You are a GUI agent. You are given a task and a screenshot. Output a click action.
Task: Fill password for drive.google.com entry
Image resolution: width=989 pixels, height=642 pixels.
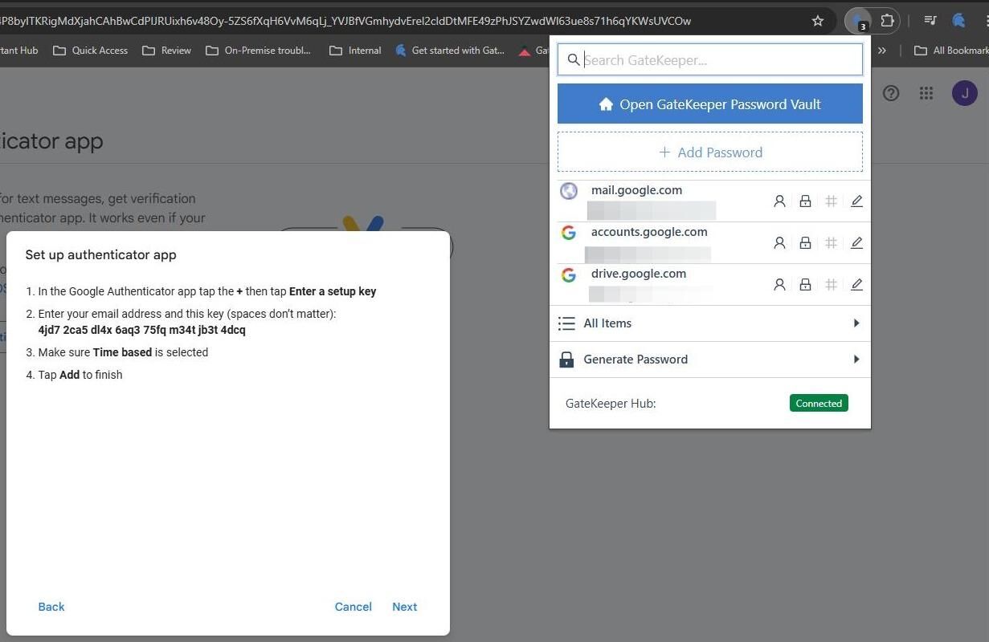point(805,284)
